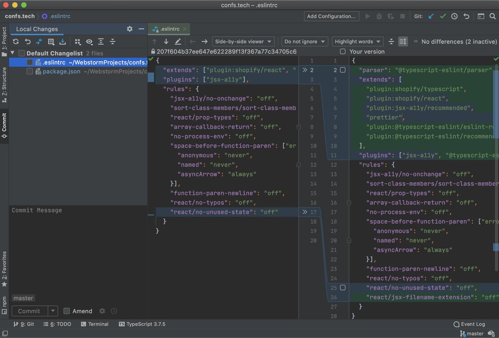The height and width of the screenshot is (338, 499).
Task: Open the Highlight words dropdown
Action: (x=358, y=41)
